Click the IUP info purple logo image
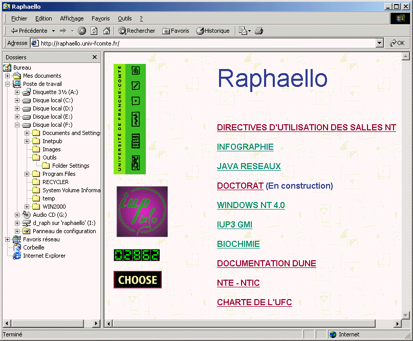 142,212
